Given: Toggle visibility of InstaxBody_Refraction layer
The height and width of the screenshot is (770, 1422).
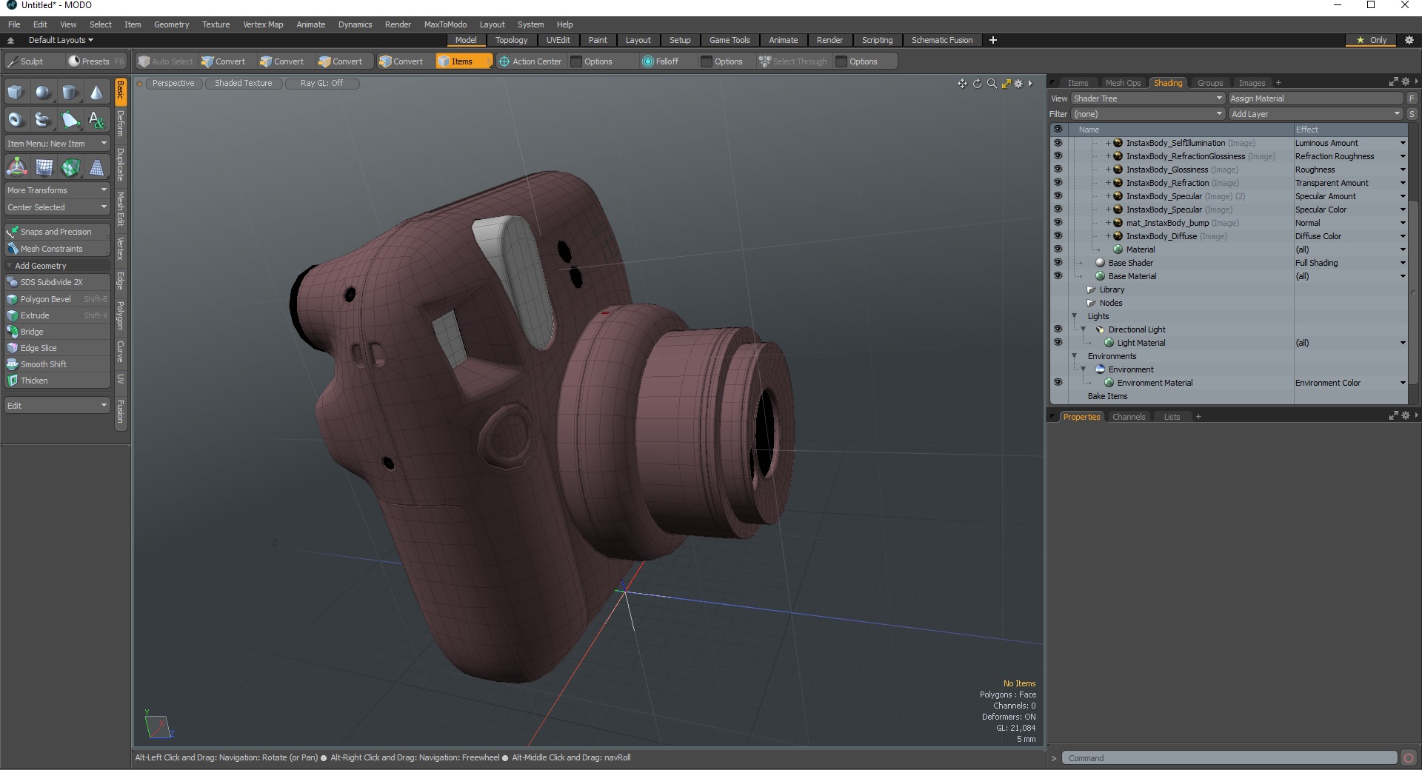Looking at the screenshot, I should [x=1058, y=183].
